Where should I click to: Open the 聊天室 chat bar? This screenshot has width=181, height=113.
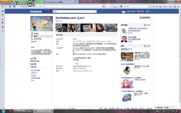(165, 108)
